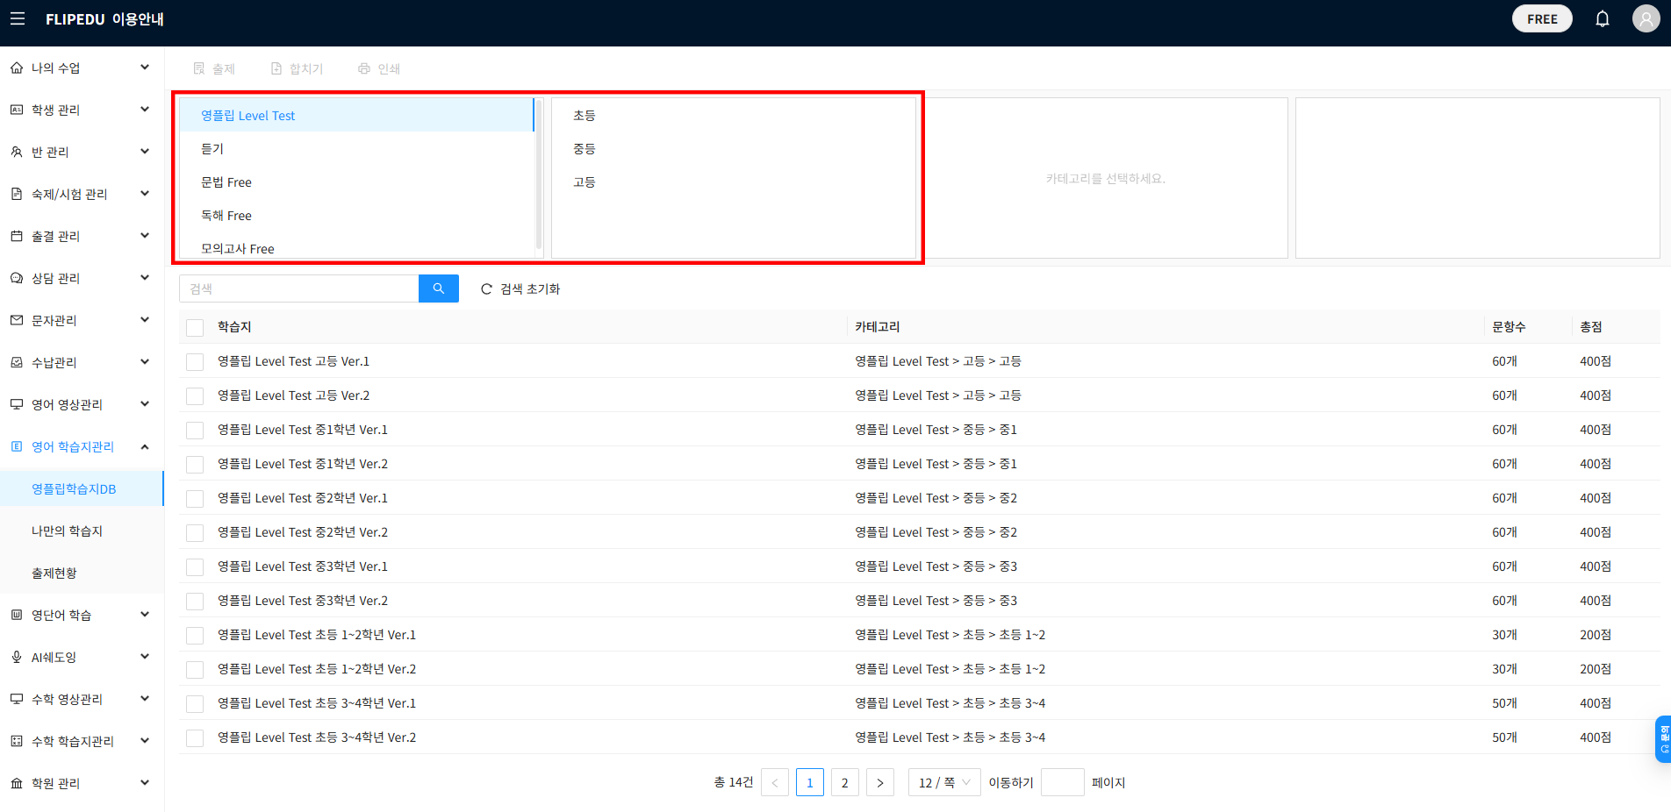Open the user profile avatar
The width and height of the screenshot is (1671, 812).
point(1646,18)
